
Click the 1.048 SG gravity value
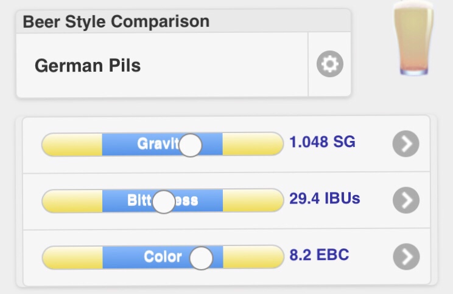click(x=322, y=143)
